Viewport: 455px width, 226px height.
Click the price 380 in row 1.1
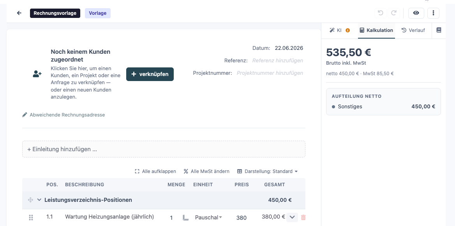pyautogui.click(x=242, y=217)
